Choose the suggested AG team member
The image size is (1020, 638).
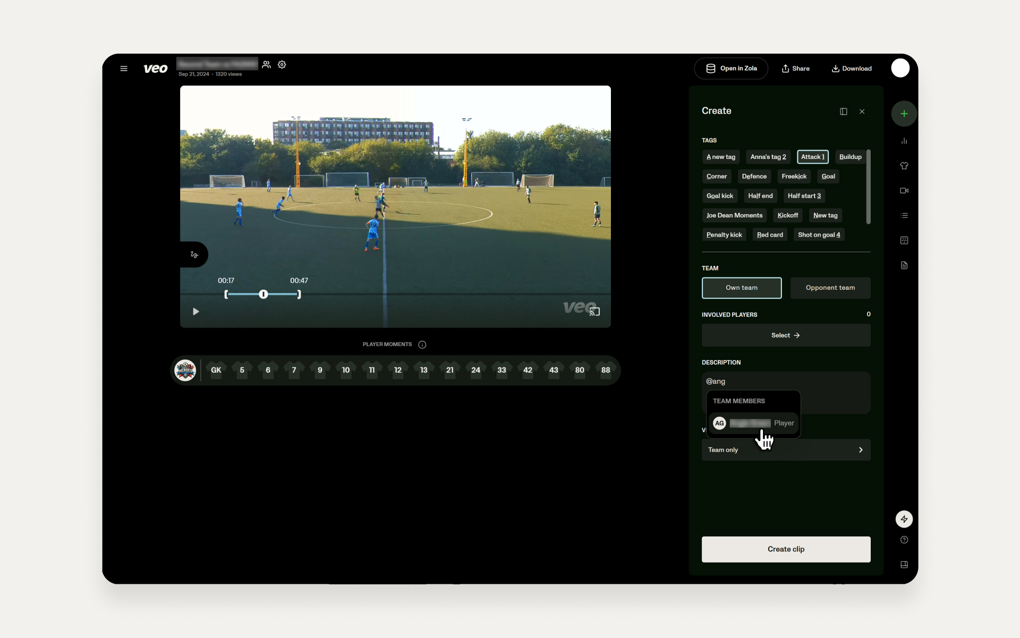753,423
